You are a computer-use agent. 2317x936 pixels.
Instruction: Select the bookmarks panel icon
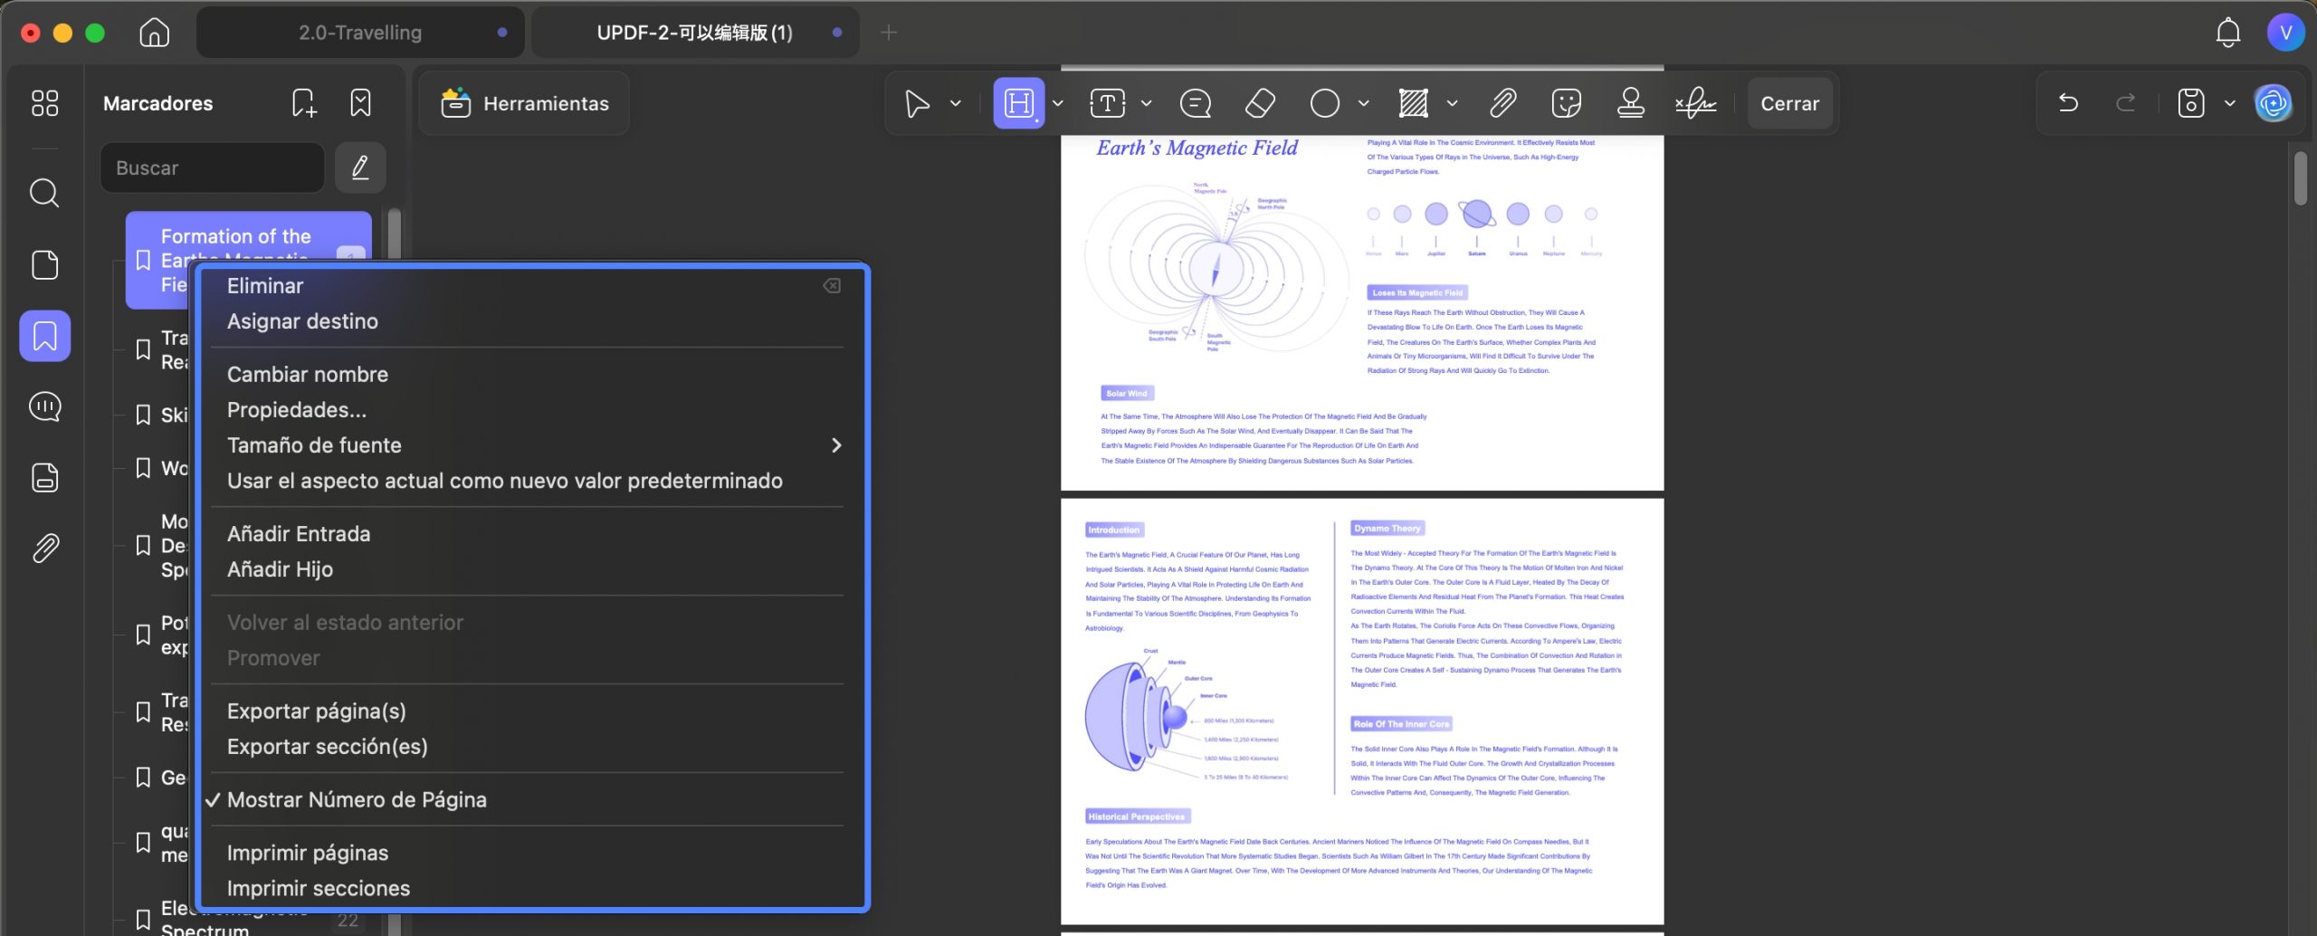pyautogui.click(x=45, y=336)
